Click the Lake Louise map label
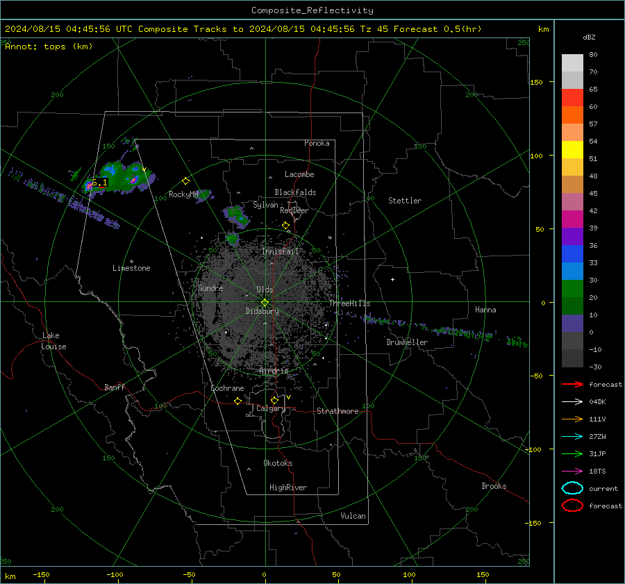 click(x=53, y=341)
